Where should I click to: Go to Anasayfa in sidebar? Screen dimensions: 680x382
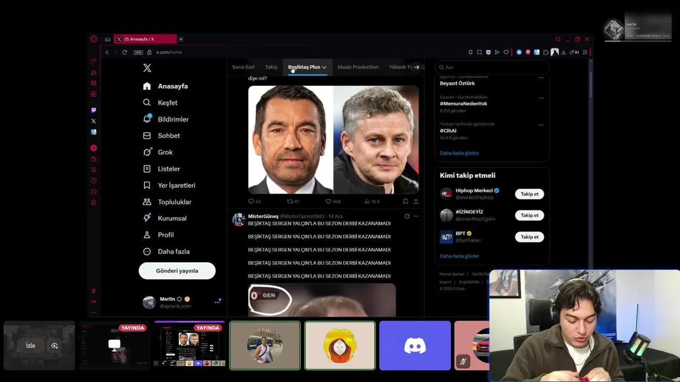point(166,86)
